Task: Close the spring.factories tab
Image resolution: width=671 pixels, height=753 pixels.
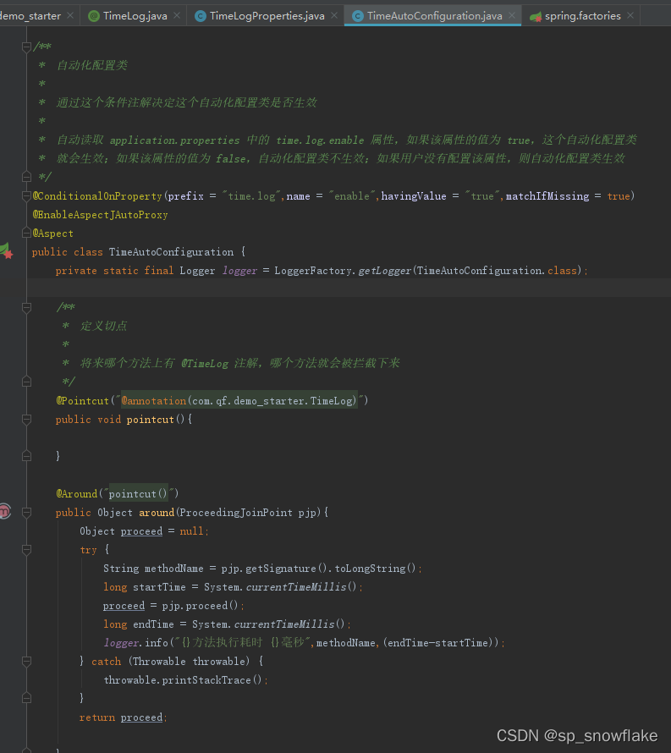Action: point(630,16)
